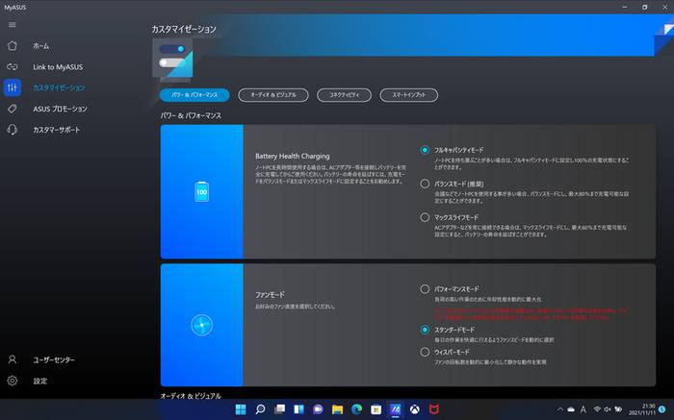Open Widgets from the taskbar
Viewport: 674px width, 420px height.
point(298,409)
